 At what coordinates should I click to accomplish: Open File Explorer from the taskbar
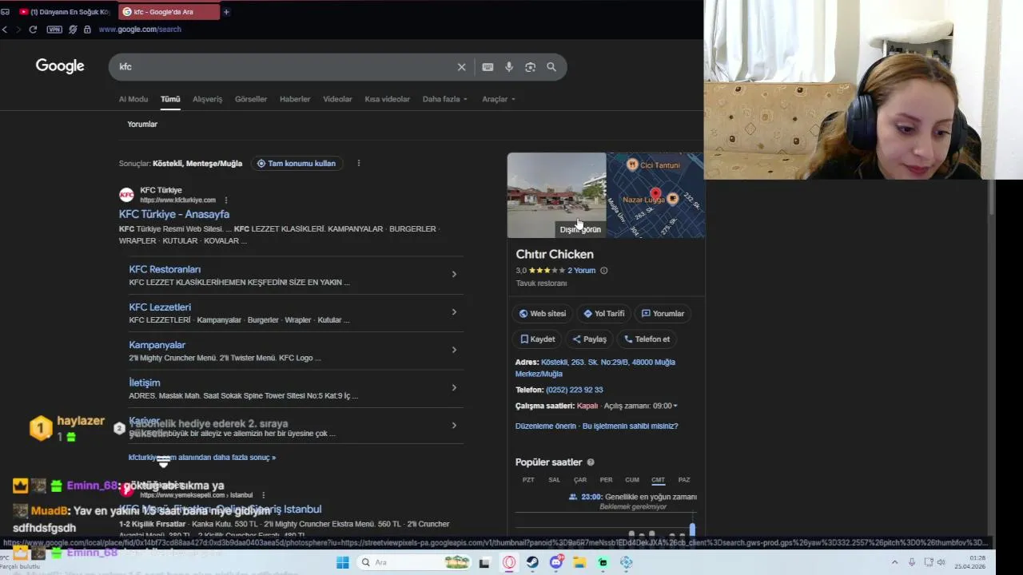click(579, 562)
